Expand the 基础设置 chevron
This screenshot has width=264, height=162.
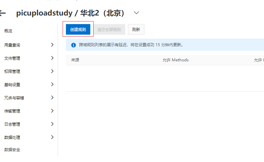click(x=52, y=84)
